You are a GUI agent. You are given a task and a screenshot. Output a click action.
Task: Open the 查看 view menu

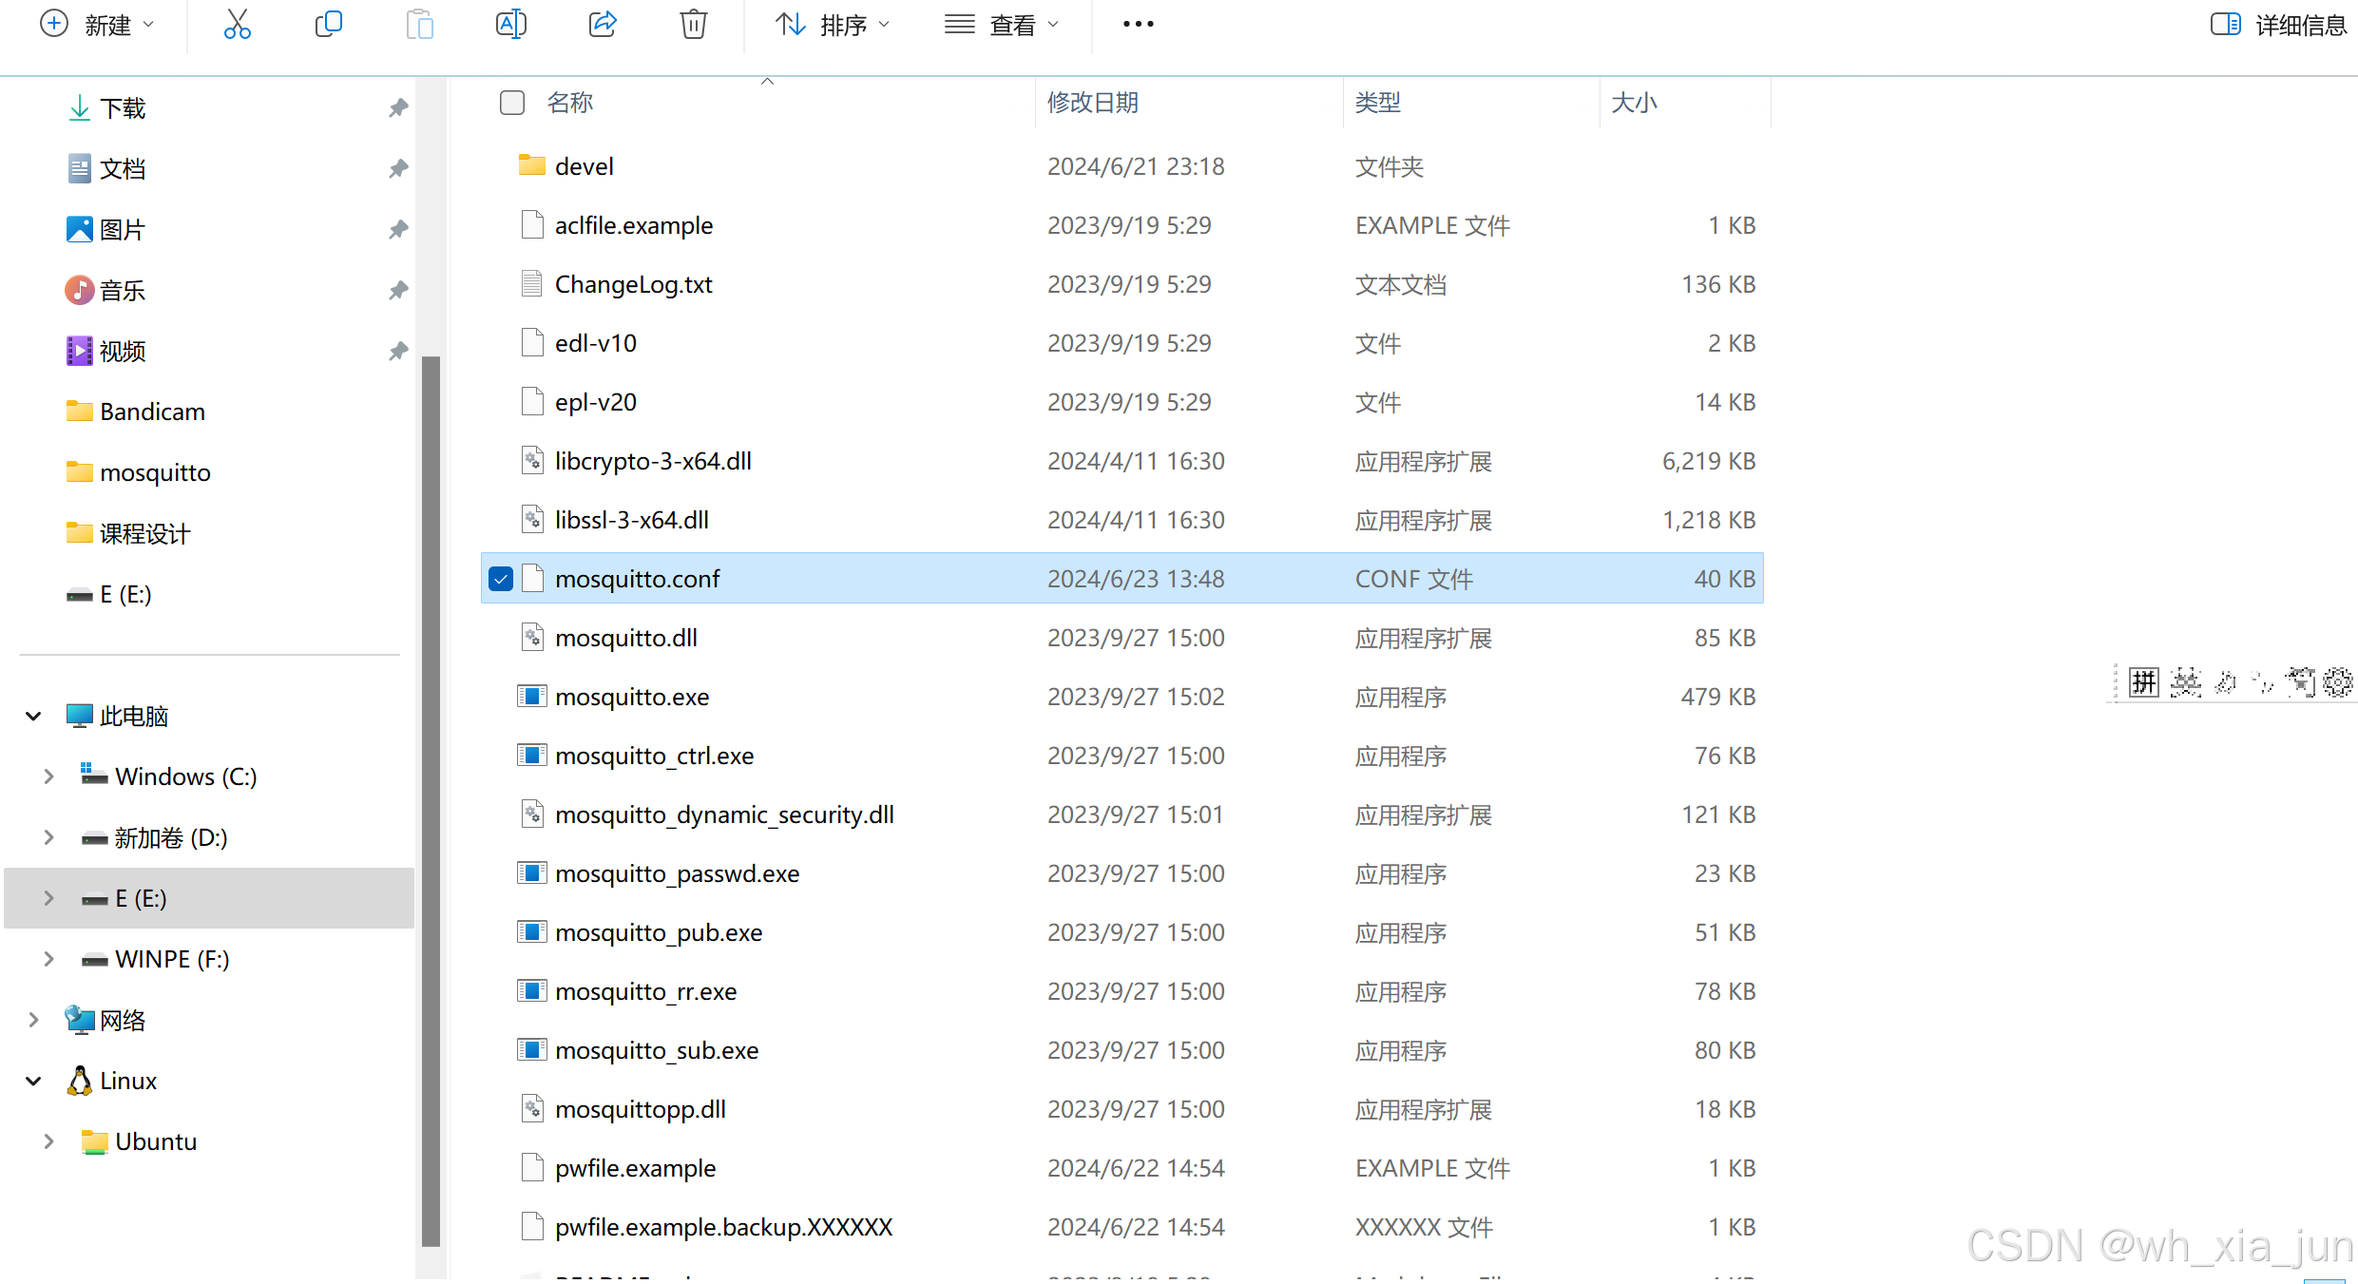1001,25
